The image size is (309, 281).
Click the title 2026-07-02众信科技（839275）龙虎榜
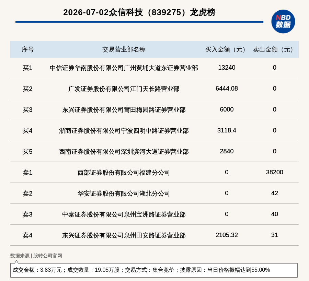[139, 12]
